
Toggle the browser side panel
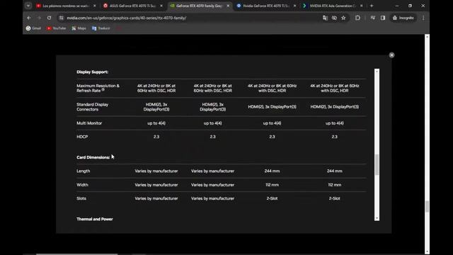coord(383,18)
